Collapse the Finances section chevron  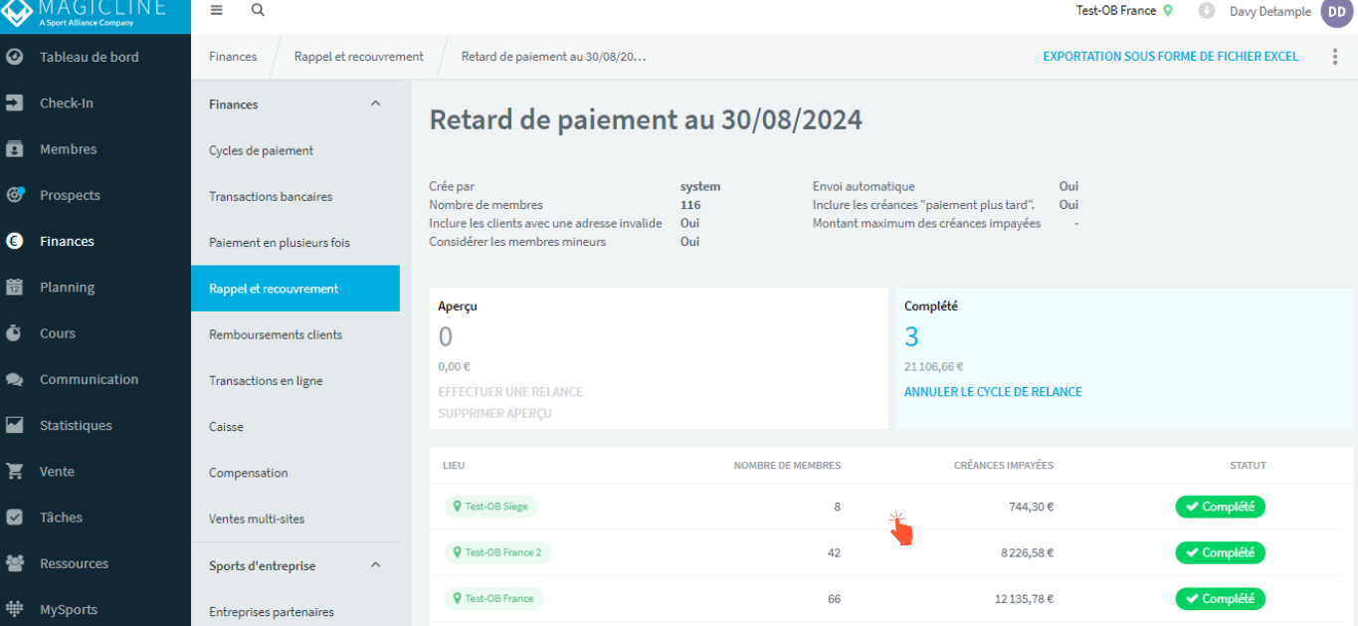click(375, 104)
